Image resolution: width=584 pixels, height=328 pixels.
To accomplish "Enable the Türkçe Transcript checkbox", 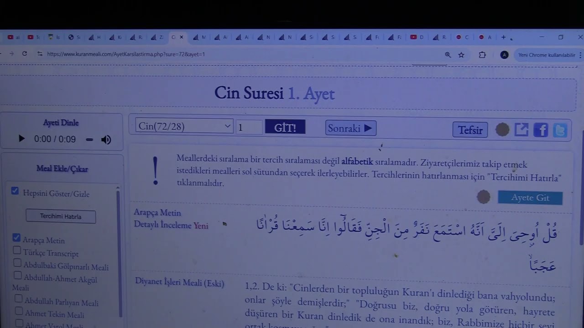I will point(17,250).
